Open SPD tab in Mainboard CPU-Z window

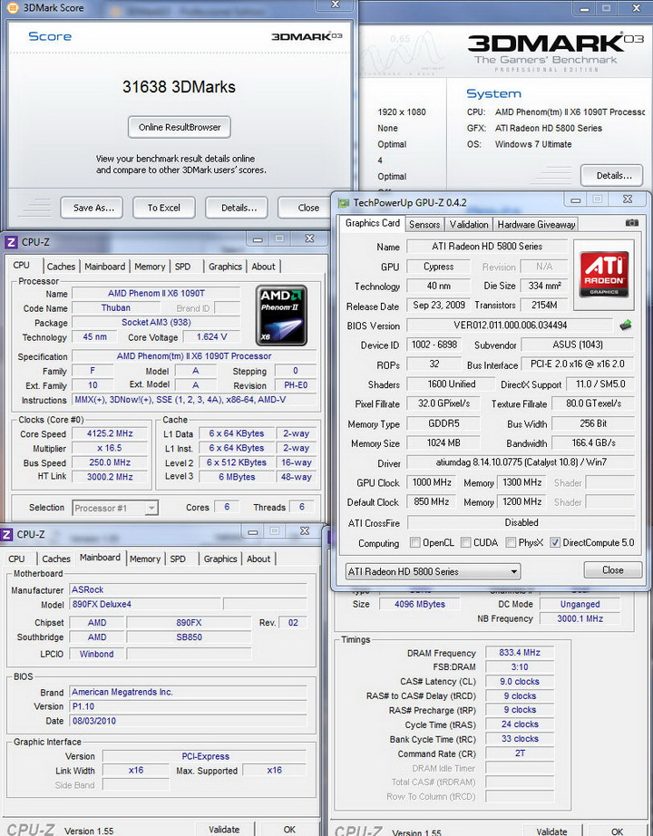coord(178,559)
